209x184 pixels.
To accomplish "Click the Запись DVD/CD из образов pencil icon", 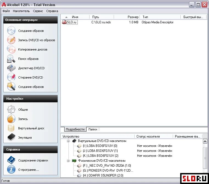I will tap(11, 40).
